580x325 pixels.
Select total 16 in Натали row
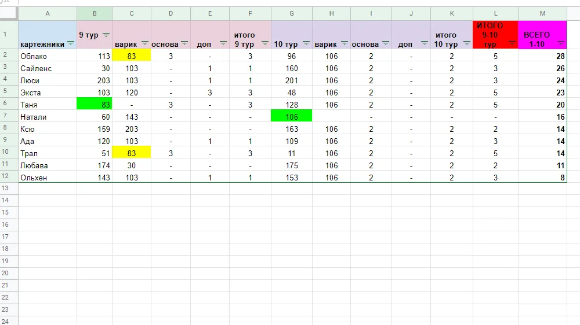tap(542, 117)
